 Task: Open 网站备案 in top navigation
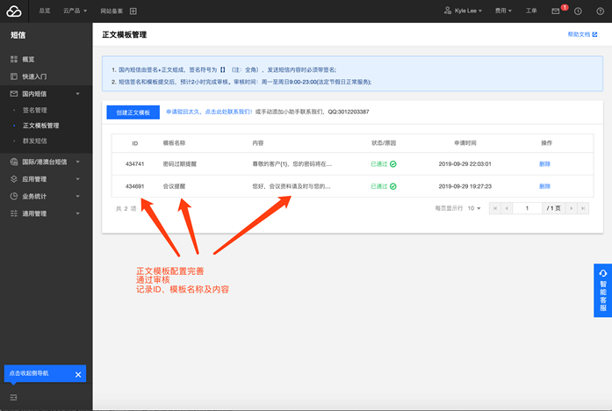pyautogui.click(x=112, y=11)
